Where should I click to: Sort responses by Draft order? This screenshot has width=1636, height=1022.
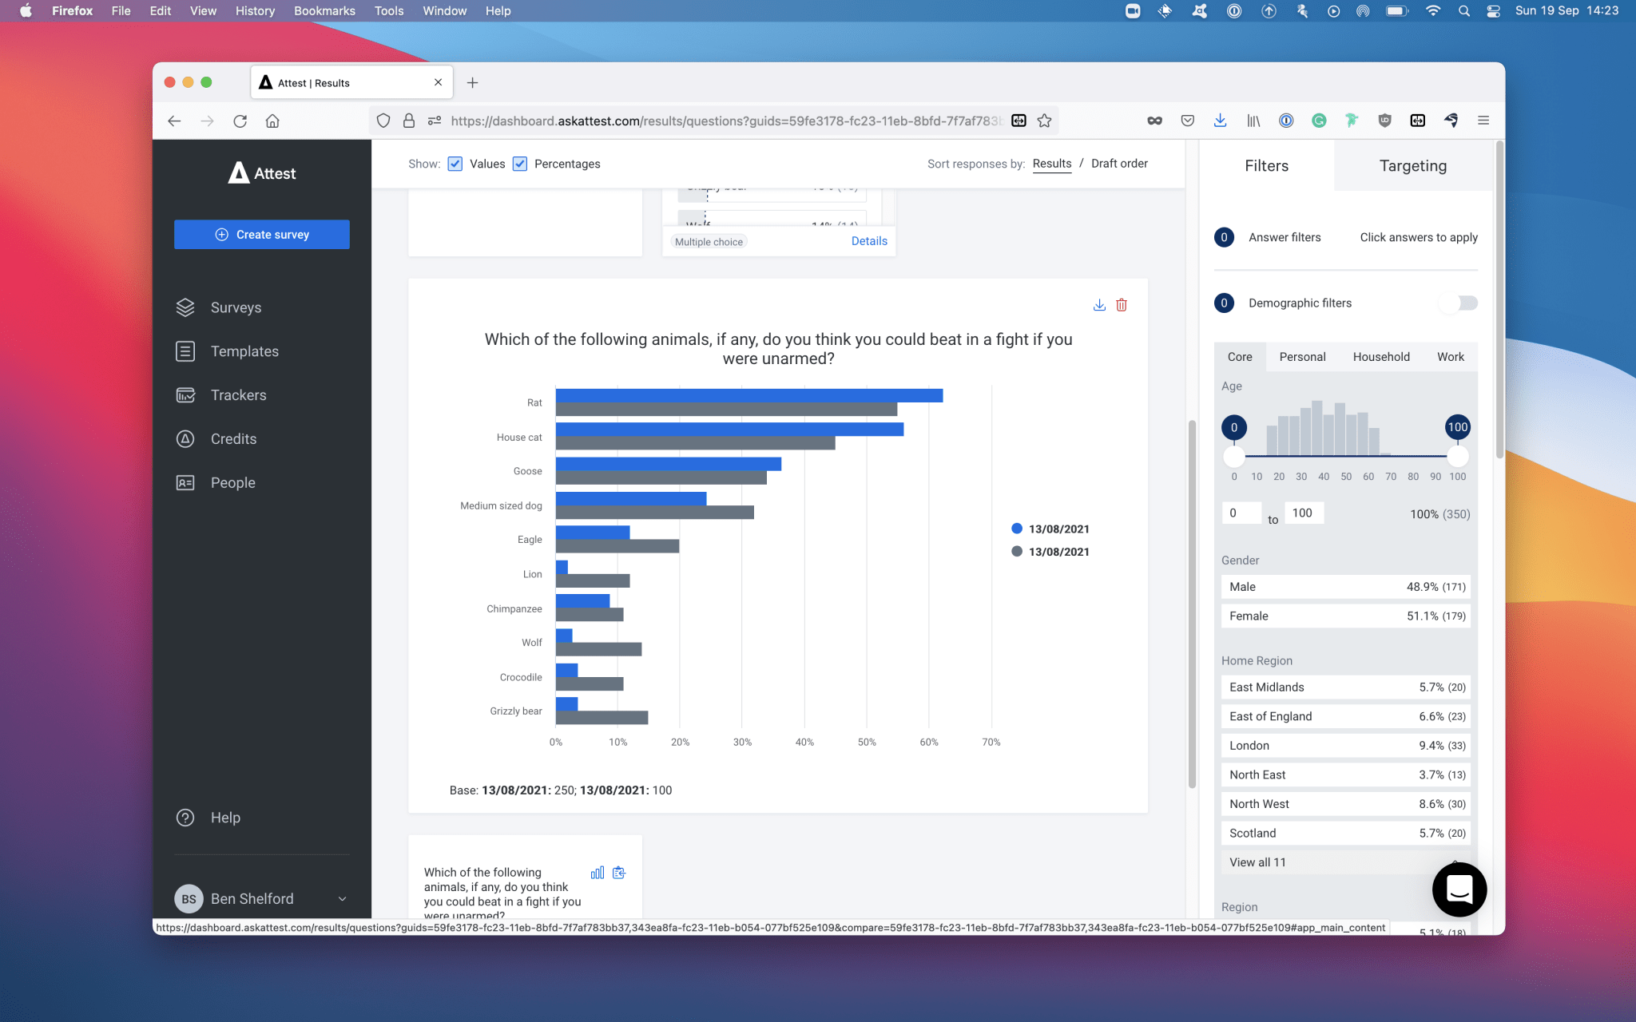[x=1119, y=164]
